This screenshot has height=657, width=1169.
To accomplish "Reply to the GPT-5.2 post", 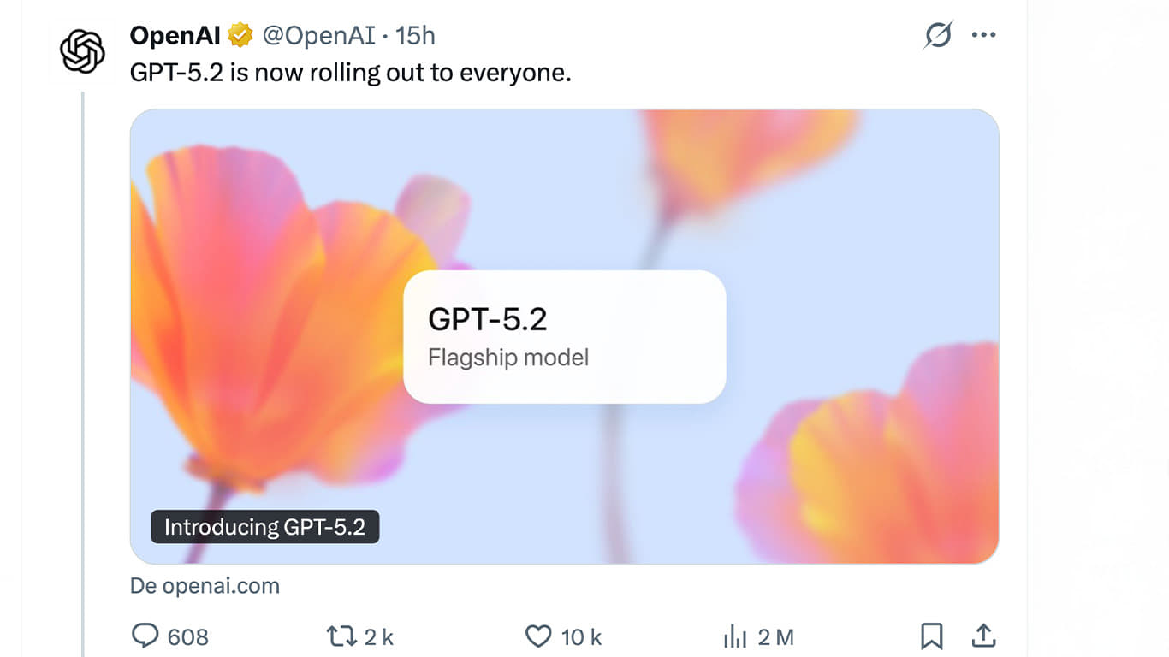I will 145,636.
